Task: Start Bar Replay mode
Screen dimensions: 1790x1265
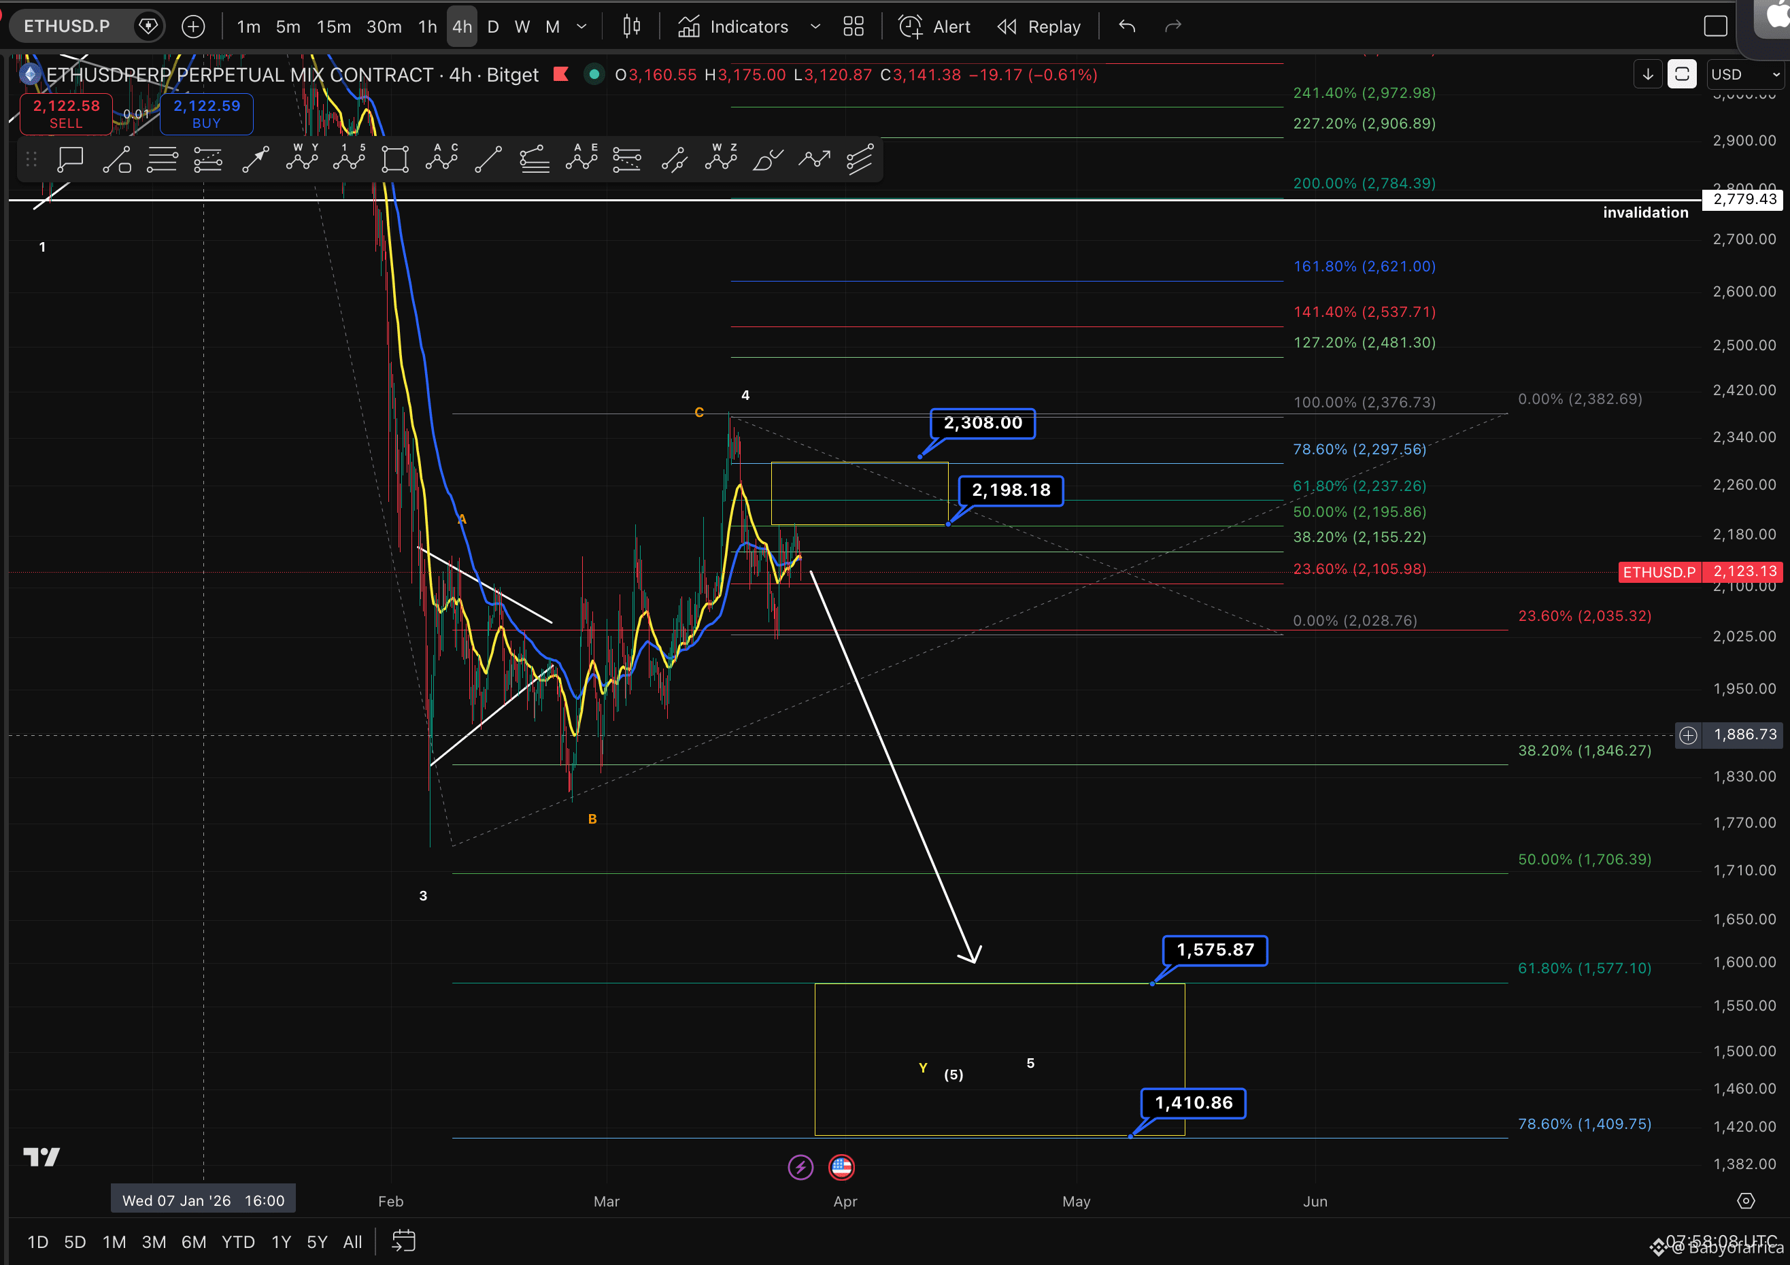Action: [x=1039, y=27]
